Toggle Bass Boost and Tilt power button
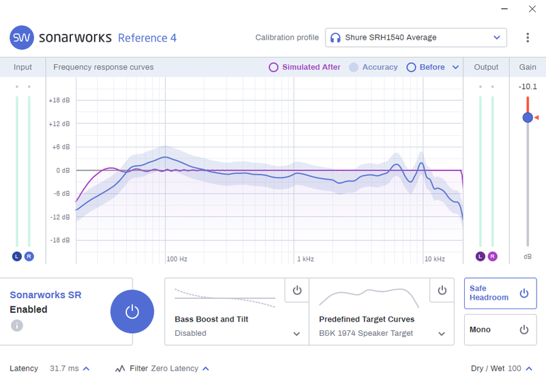The height and width of the screenshot is (374, 546). point(297,290)
